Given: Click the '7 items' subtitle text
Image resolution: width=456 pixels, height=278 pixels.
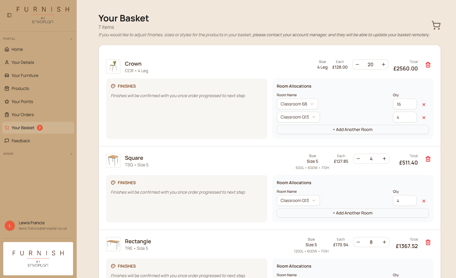Looking at the screenshot, I should (106, 27).
